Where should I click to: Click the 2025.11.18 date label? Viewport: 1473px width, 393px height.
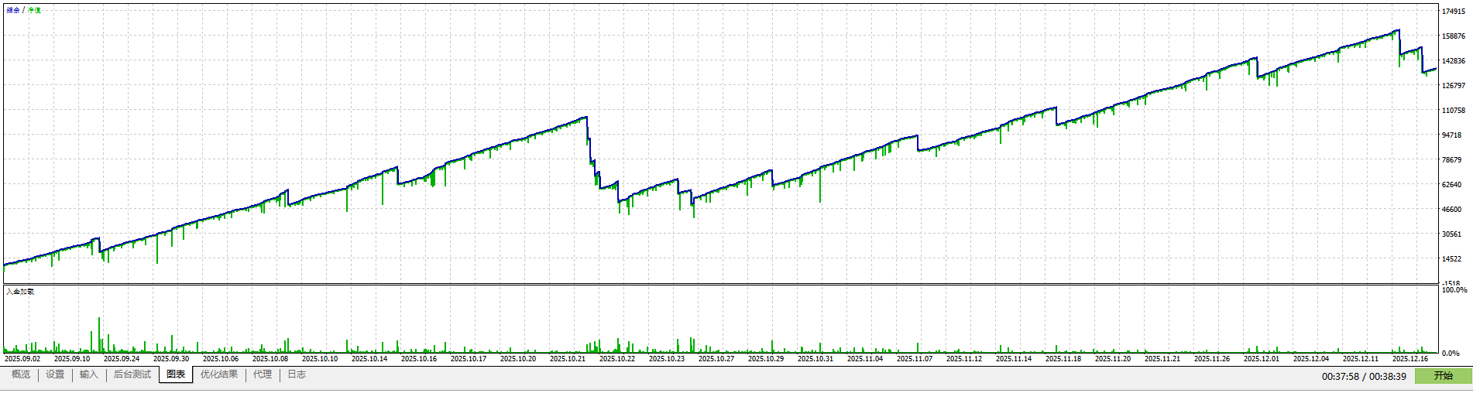1063,359
